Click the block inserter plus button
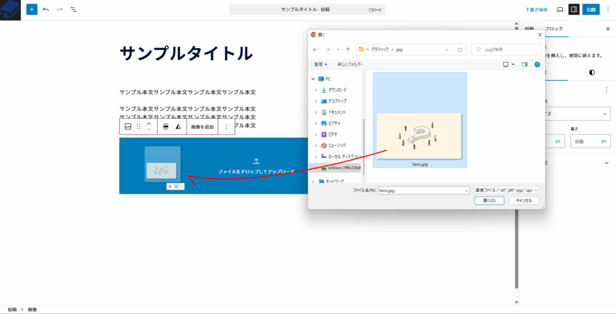616x314 pixels. pyautogui.click(x=32, y=10)
